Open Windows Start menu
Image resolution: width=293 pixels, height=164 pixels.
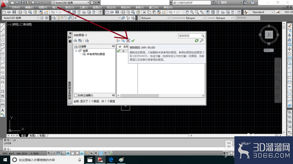(5, 160)
